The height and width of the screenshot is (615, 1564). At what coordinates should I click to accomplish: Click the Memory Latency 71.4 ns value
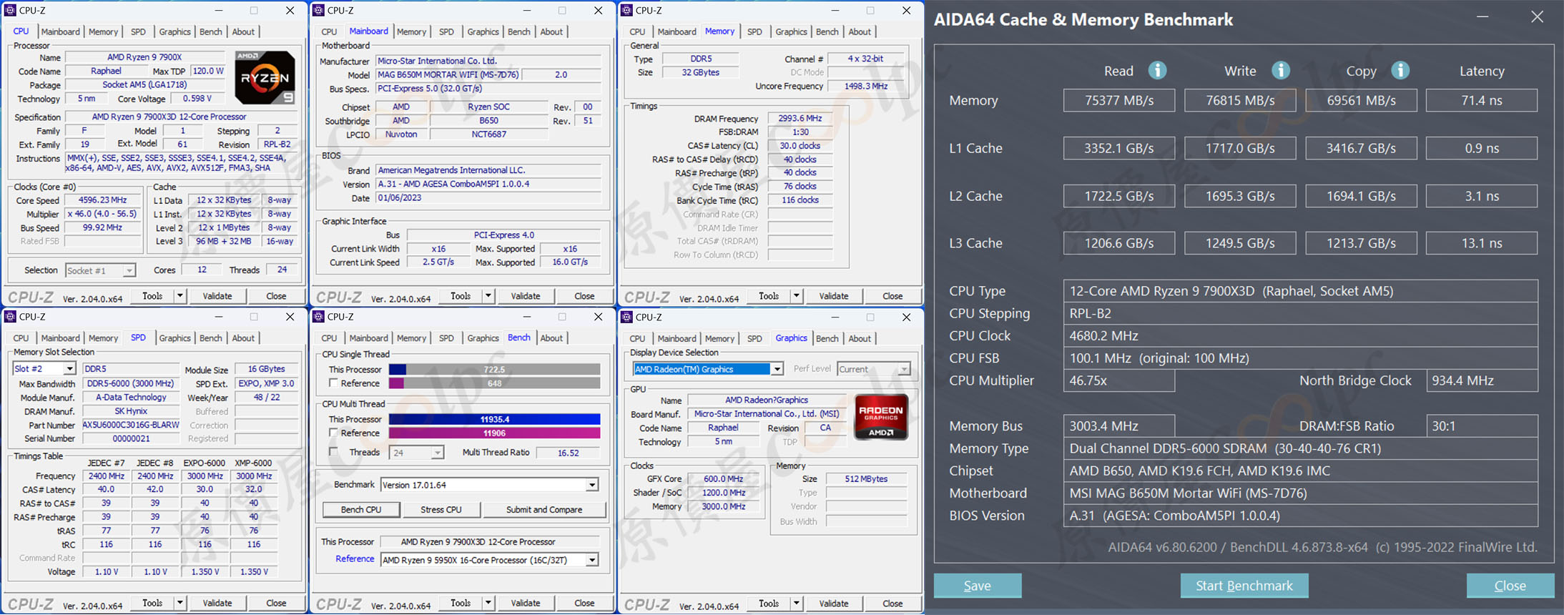(1482, 100)
